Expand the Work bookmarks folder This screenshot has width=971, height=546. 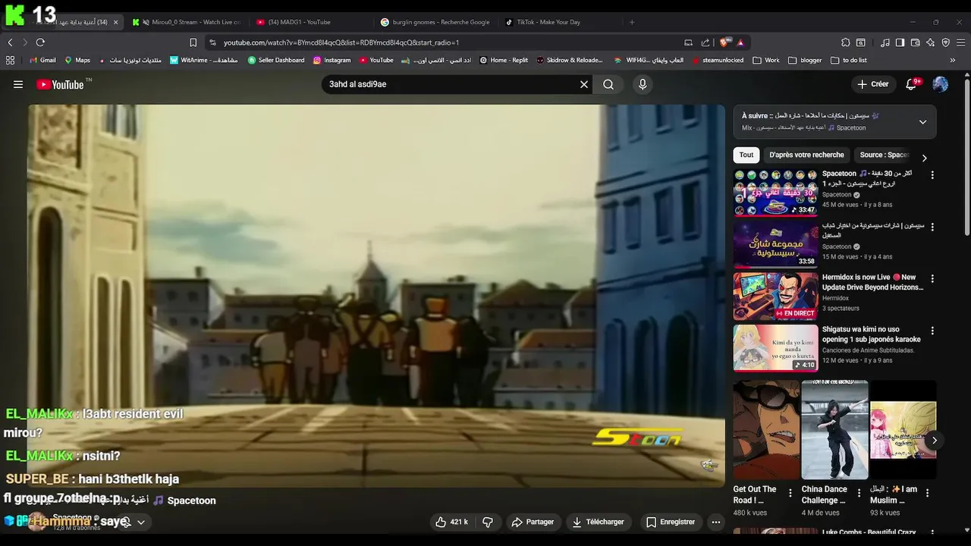click(x=766, y=60)
